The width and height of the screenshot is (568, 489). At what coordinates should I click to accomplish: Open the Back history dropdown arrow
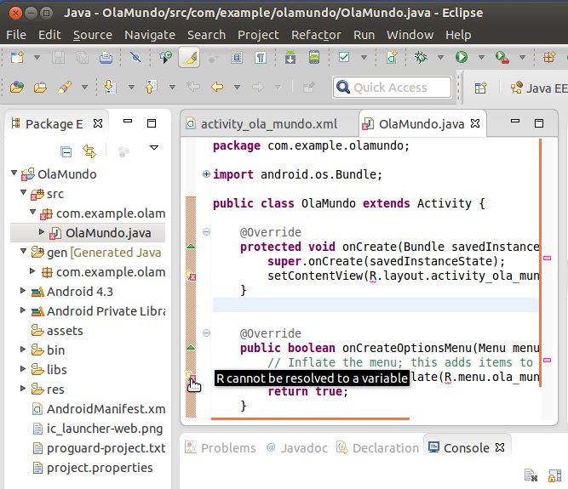[237, 87]
